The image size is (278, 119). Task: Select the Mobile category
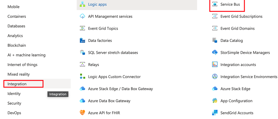tap(13, 7)
